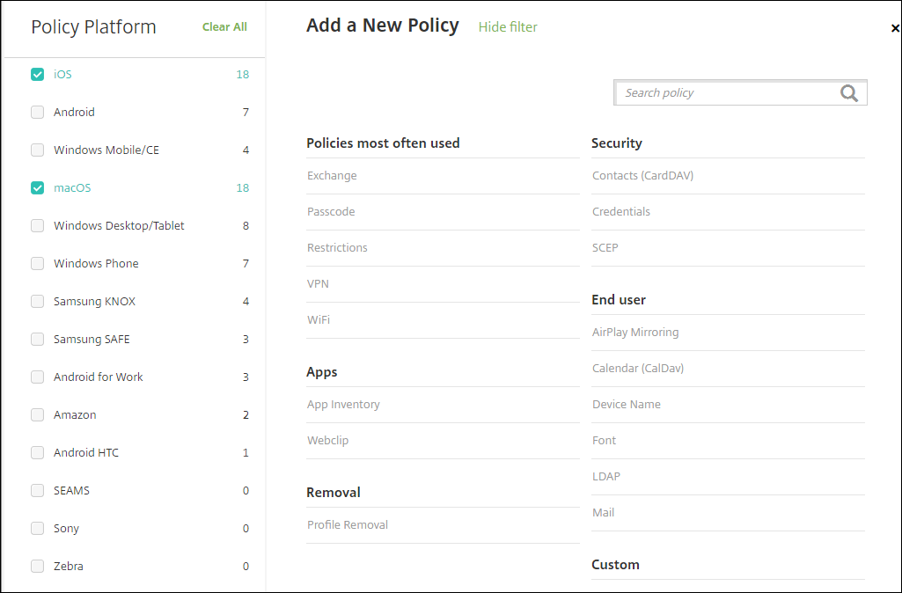Check the Android for Work checkbox
Screen dimensions: 902x593
click(37, 377)
